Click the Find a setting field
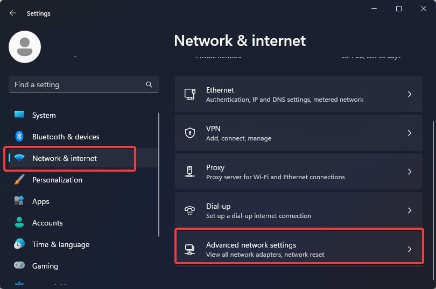436x289 pixels. click(83, 84)
